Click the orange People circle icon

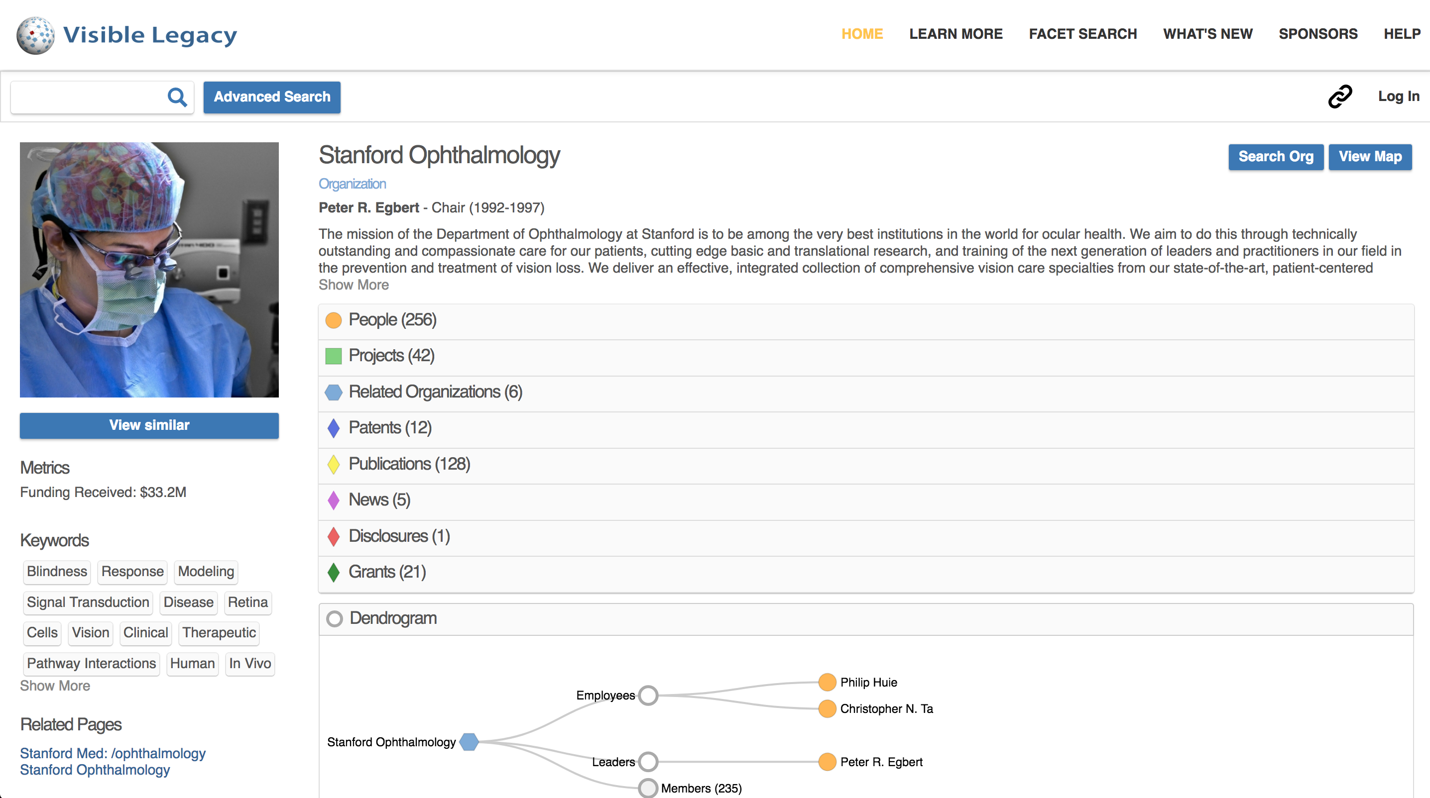(x=333, y=320)
